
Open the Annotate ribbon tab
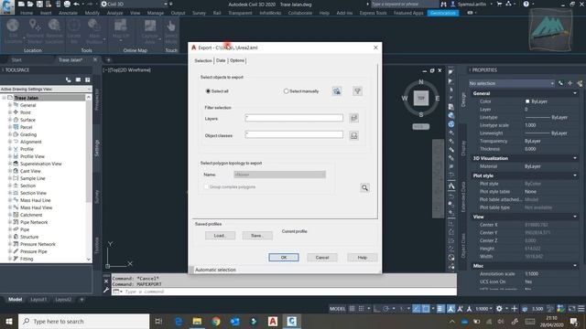68,13
